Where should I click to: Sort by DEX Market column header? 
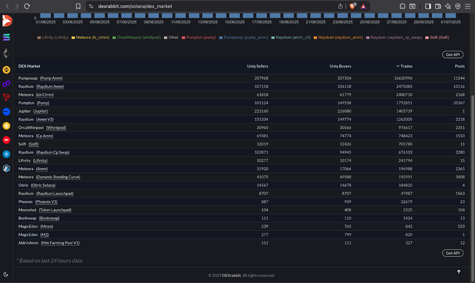point(29,66)
